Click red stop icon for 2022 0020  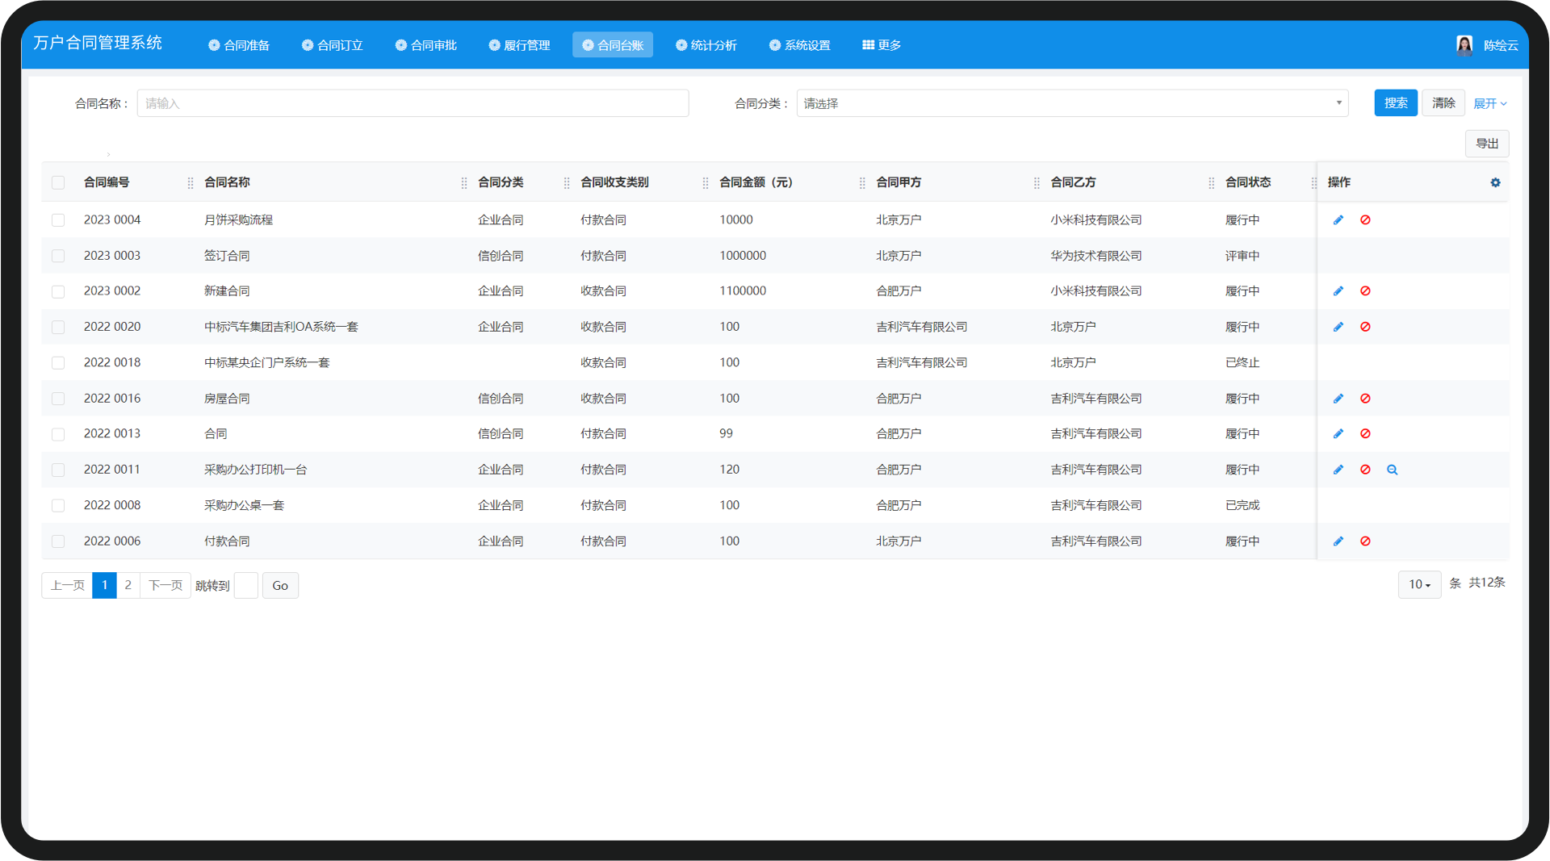pos(1365,327)
